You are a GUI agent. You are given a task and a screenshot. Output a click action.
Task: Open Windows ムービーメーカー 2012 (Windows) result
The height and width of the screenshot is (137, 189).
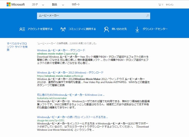[x=70, y=73]
